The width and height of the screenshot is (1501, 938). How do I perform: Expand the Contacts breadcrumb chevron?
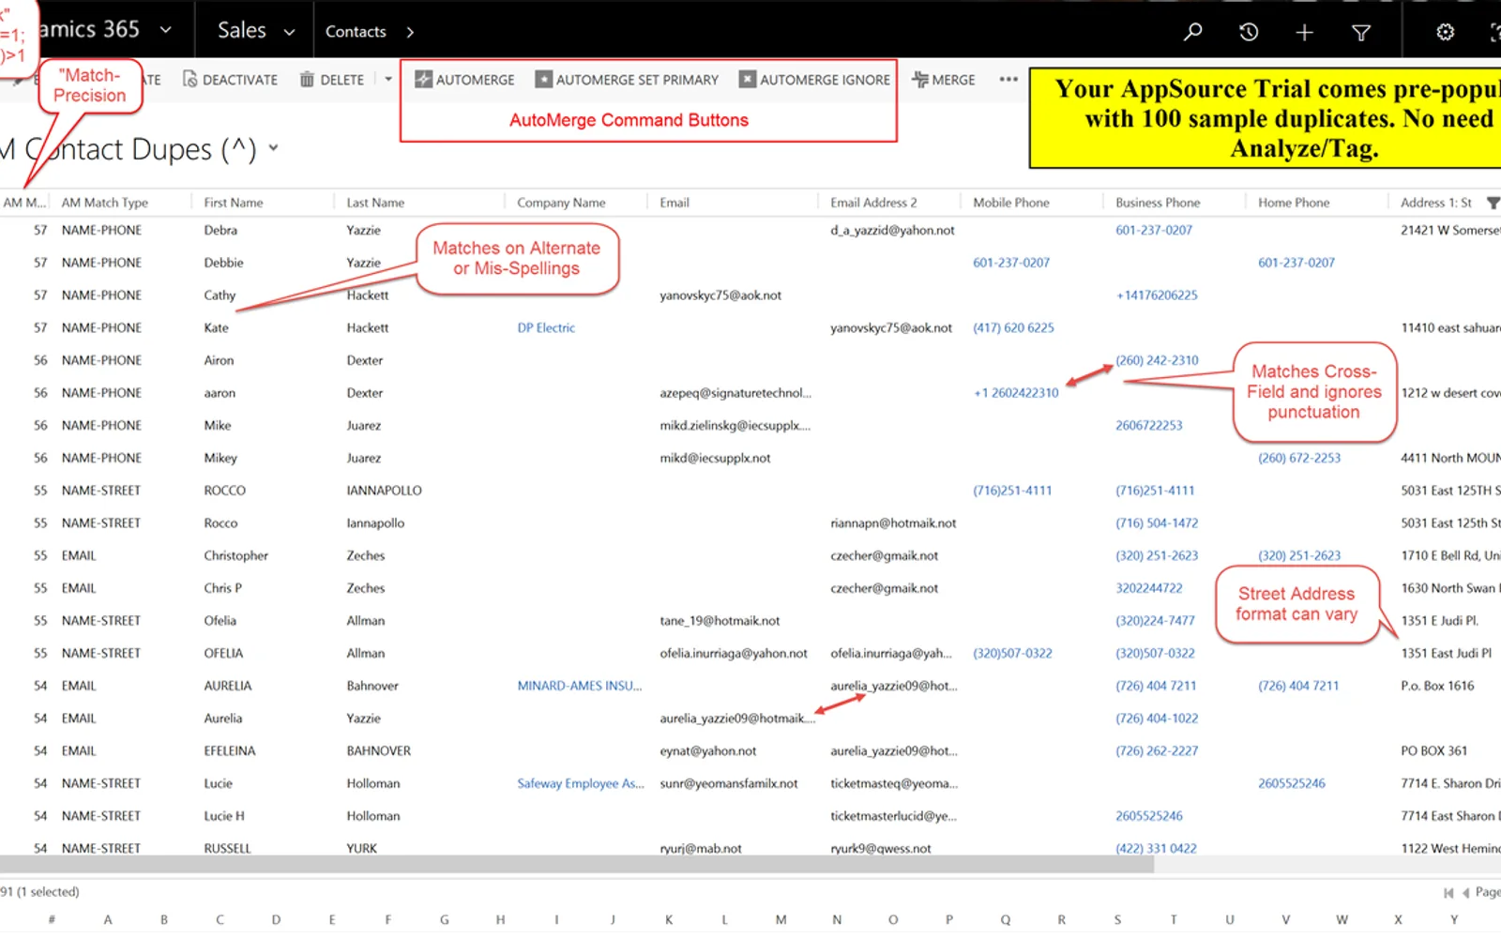pos(410,32)
